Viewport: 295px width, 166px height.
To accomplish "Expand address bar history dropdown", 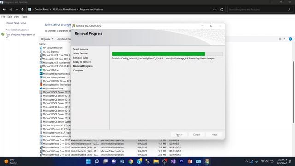I will tap(214, 9).
